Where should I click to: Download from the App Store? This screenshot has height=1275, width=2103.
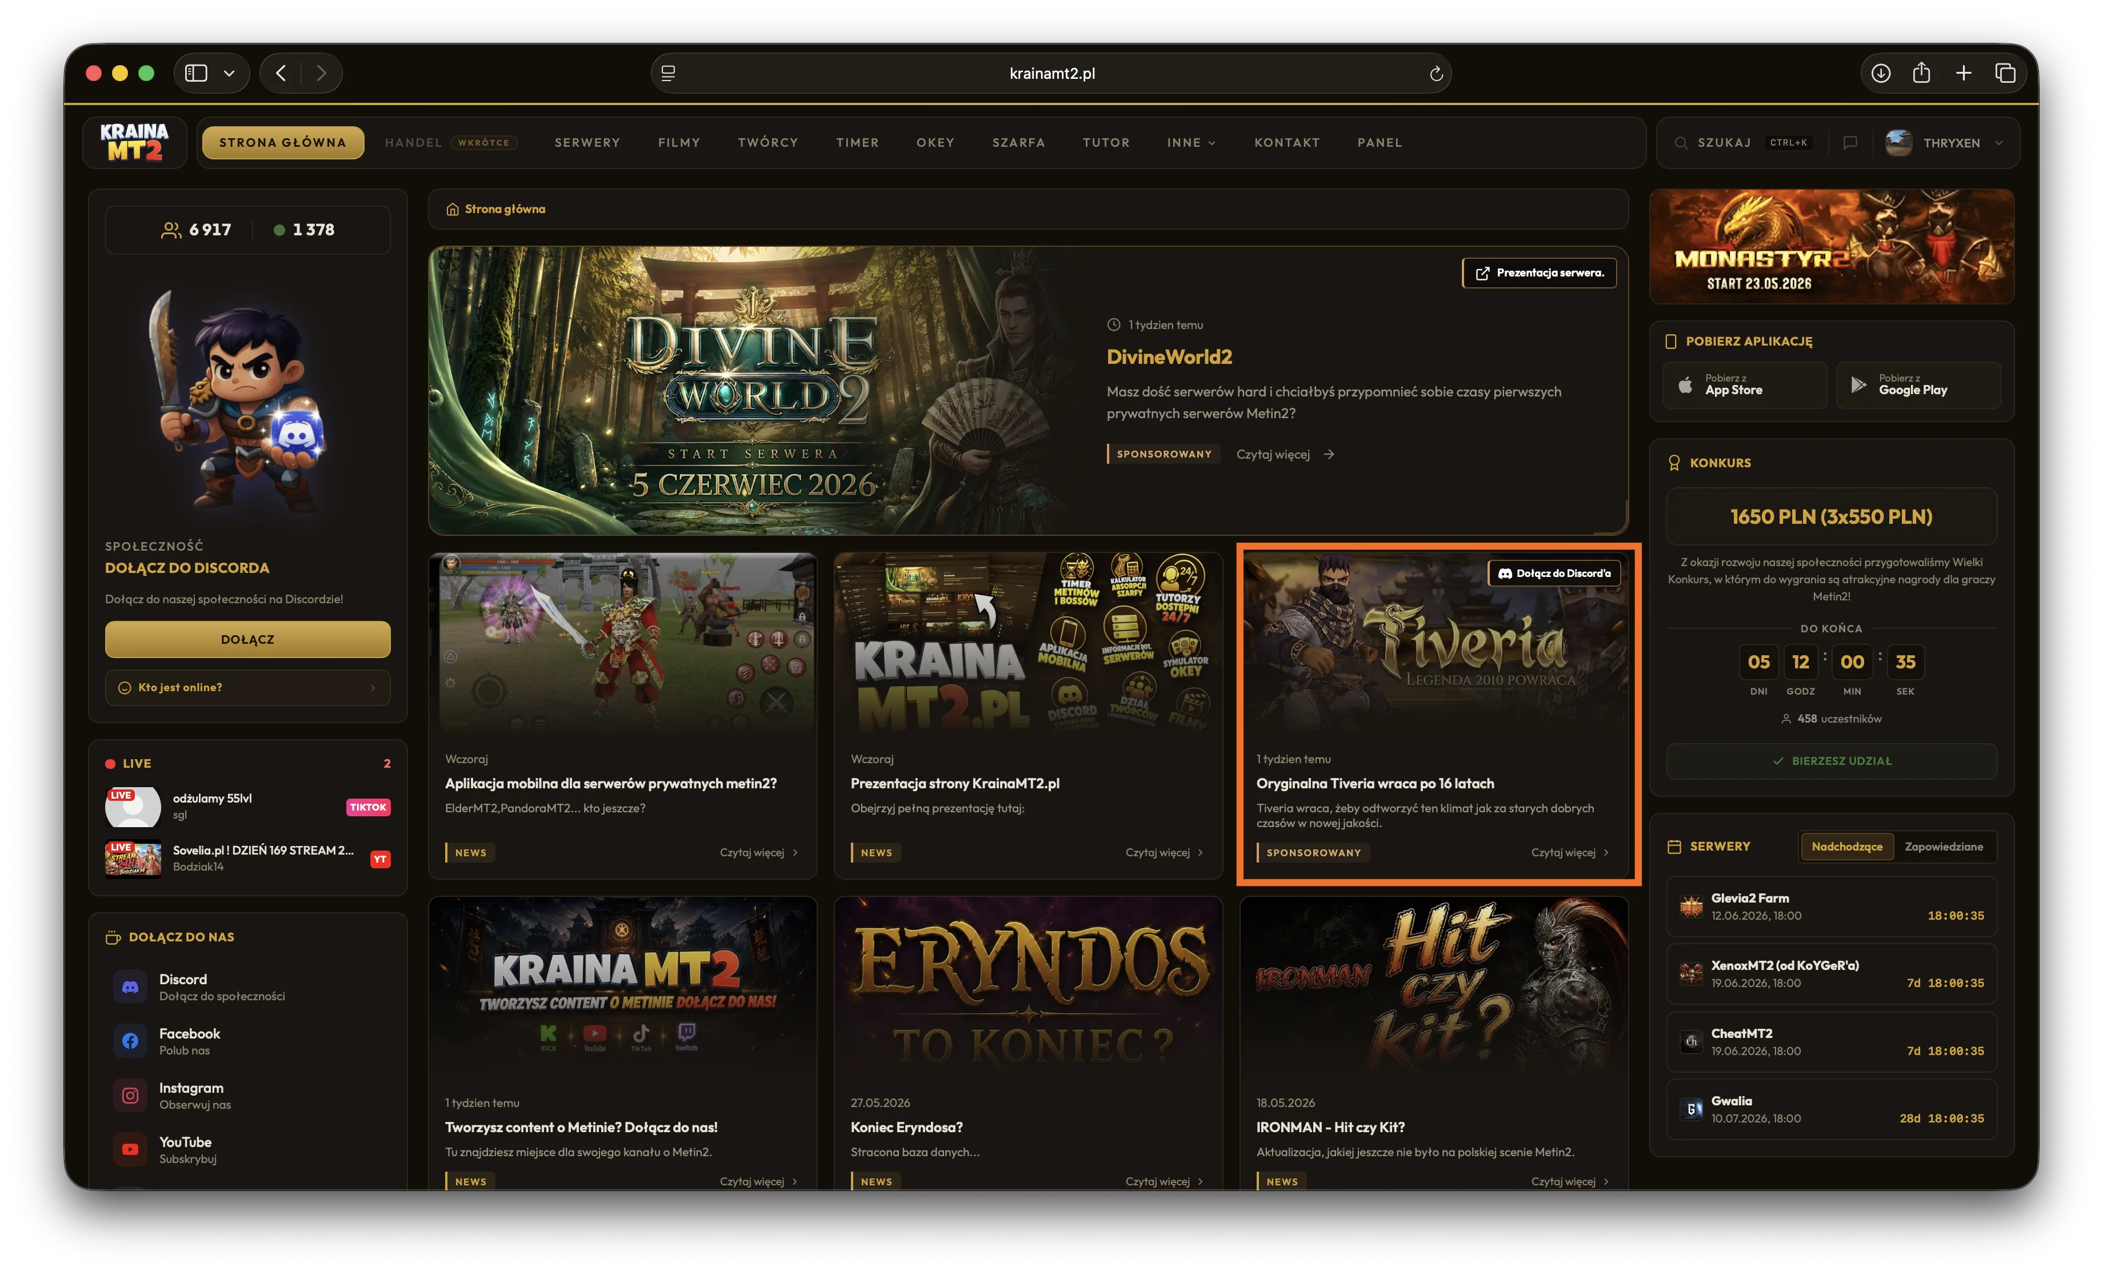1745,385
